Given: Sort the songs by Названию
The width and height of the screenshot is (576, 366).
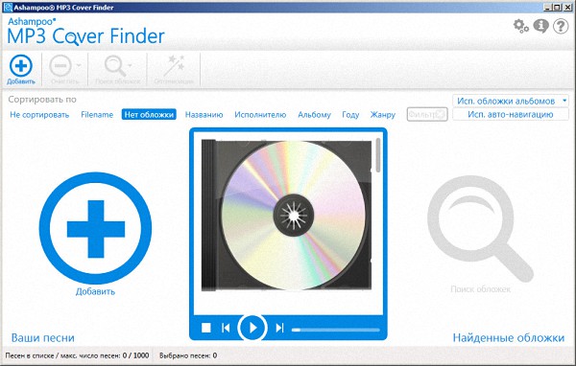Looking at the screenshot, I should coord(204,115).
